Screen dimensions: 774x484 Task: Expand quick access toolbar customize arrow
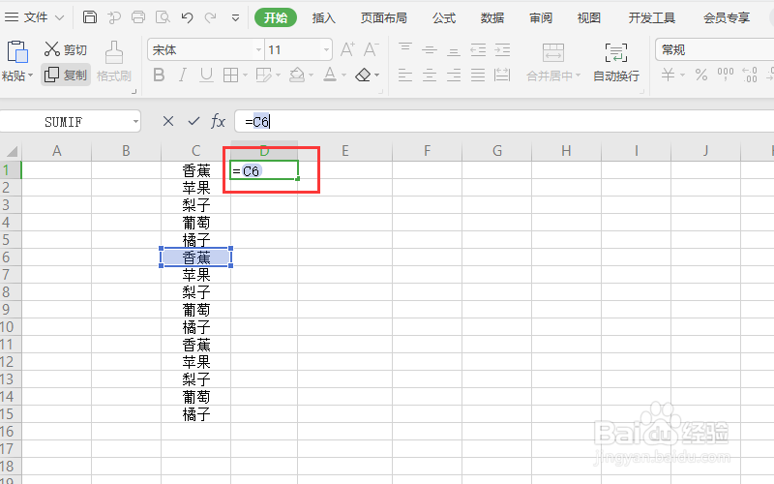tap(235, 18)
